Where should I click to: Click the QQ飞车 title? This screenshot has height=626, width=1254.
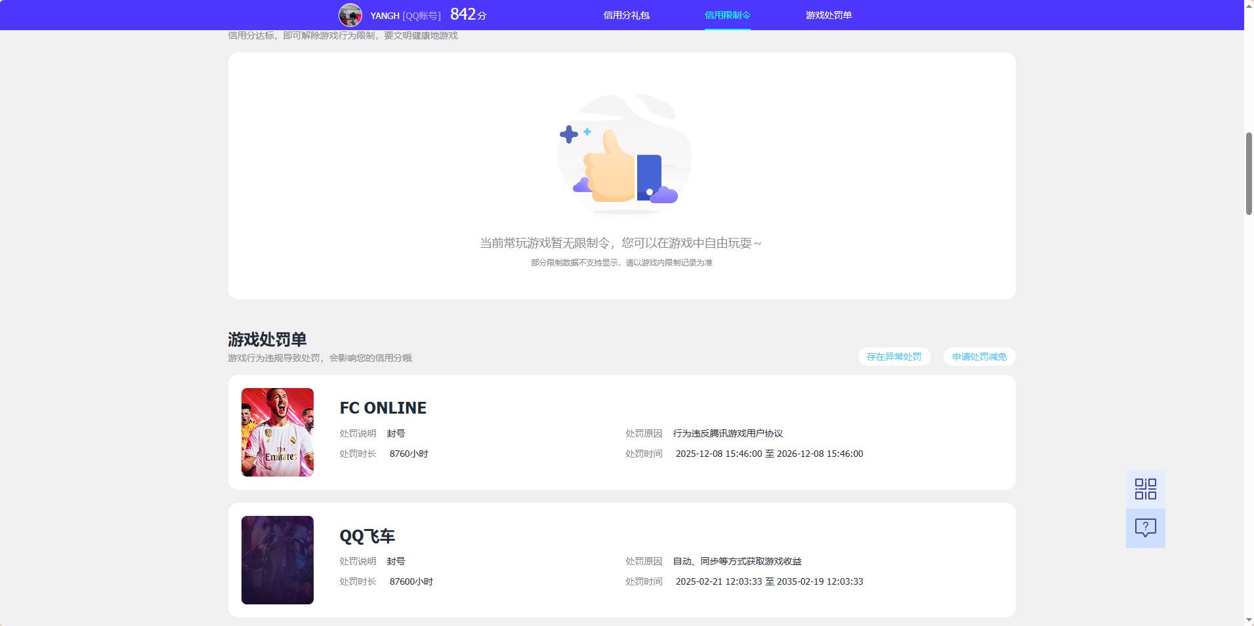(367, 536)
